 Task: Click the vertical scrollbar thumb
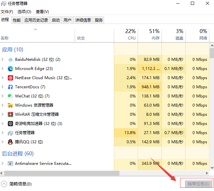(212, 53)
